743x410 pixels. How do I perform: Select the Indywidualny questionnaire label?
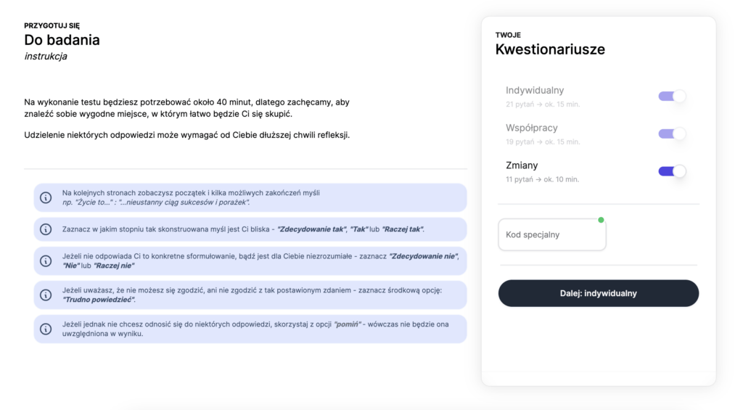point(535,90)
